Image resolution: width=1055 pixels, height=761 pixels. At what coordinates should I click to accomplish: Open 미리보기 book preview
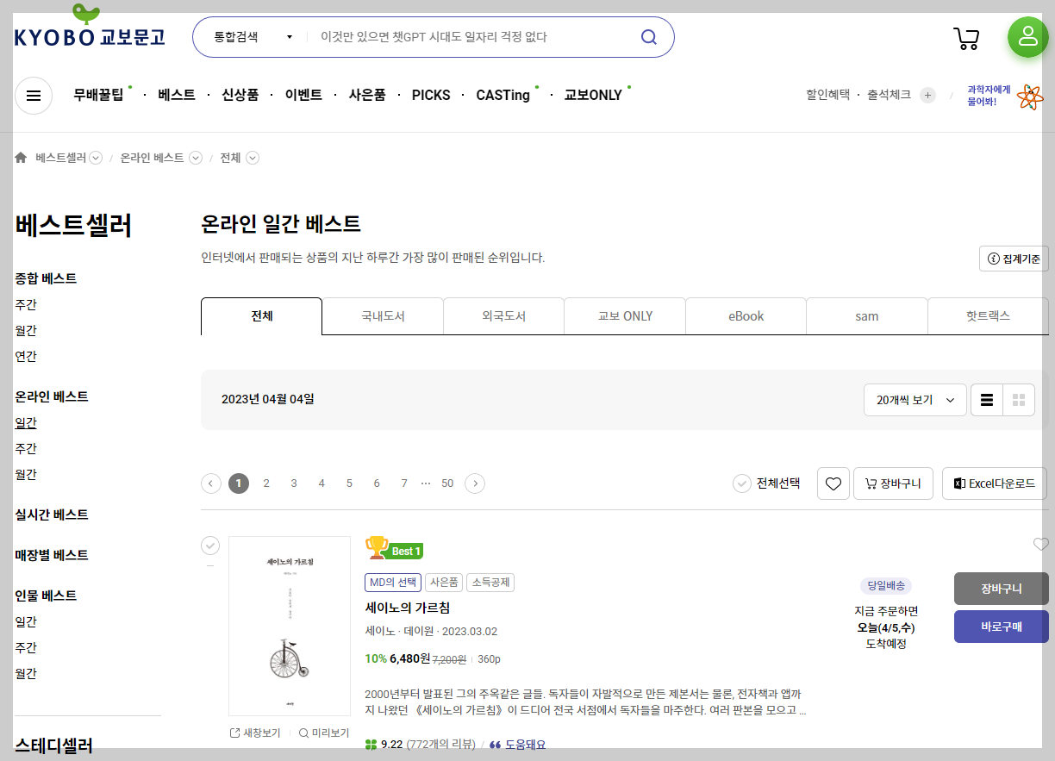tap(324, 733)
